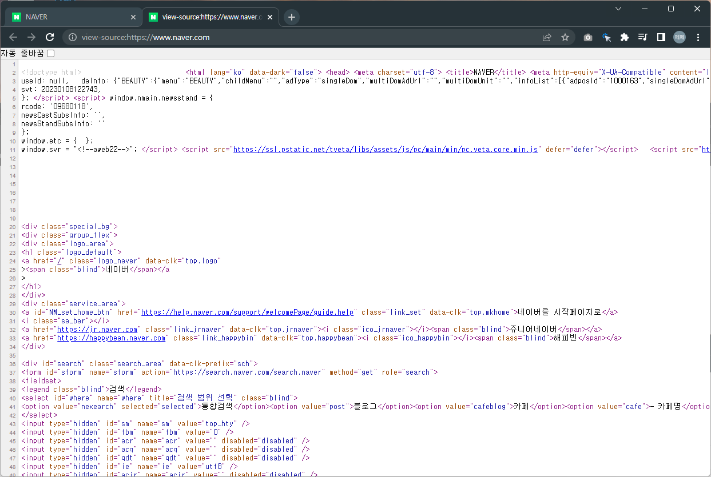Screen dimensions: 711x477
Task: Click the window.etc = { }; line
Action: tap(57, 141)
